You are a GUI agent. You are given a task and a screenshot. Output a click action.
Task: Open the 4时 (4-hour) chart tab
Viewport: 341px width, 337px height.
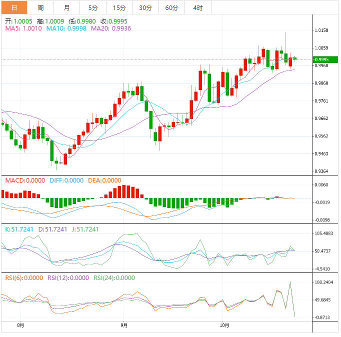coord(197,7)
